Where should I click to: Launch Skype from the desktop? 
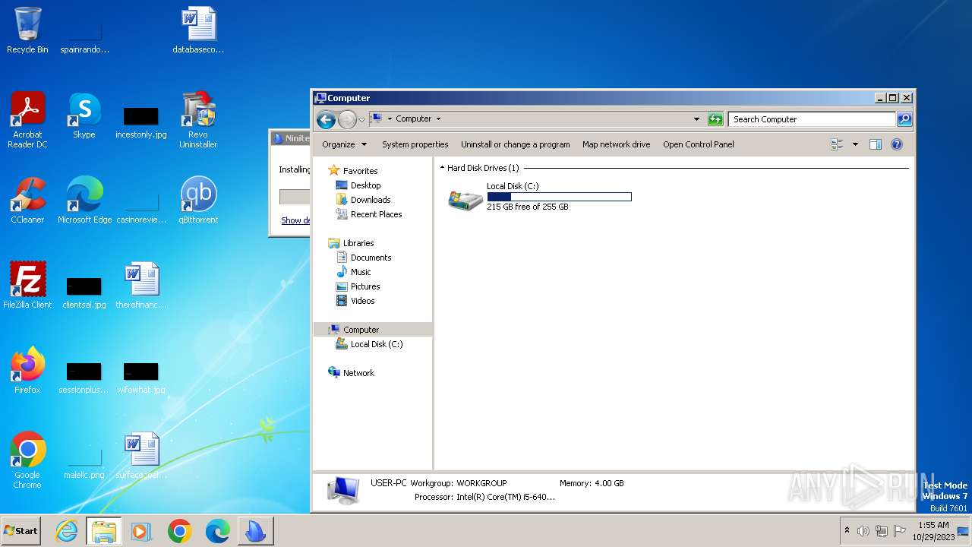84,115
